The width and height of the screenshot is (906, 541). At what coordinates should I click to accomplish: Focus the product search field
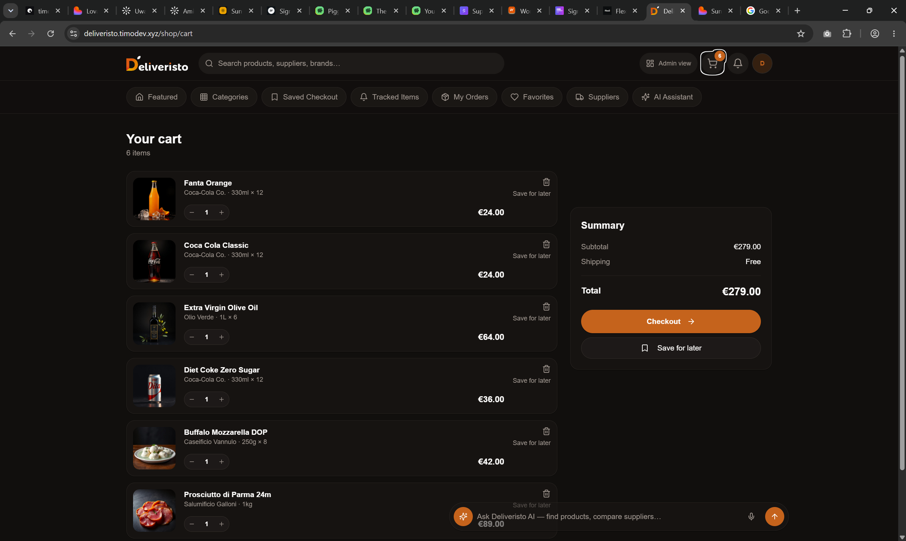pyautogui.click(x=351, y=63)
